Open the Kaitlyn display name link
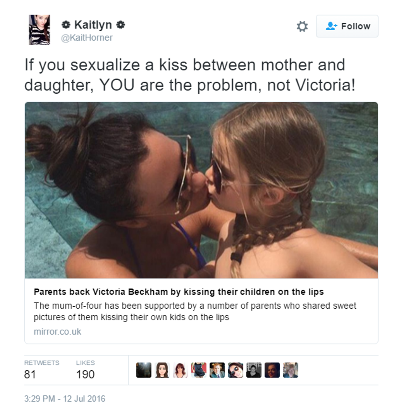 93,25
